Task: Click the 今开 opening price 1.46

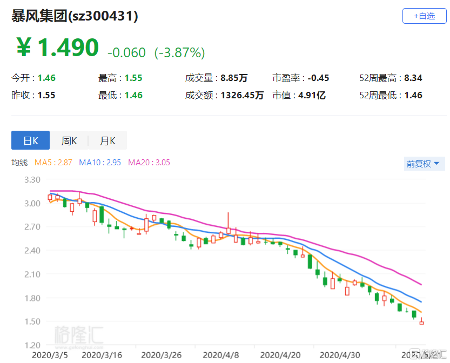Action: (x=46, y=78)
